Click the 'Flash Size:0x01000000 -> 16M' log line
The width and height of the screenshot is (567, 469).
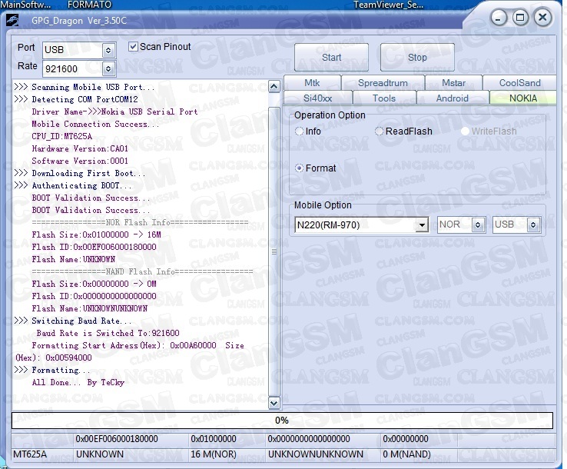(96, 234)
